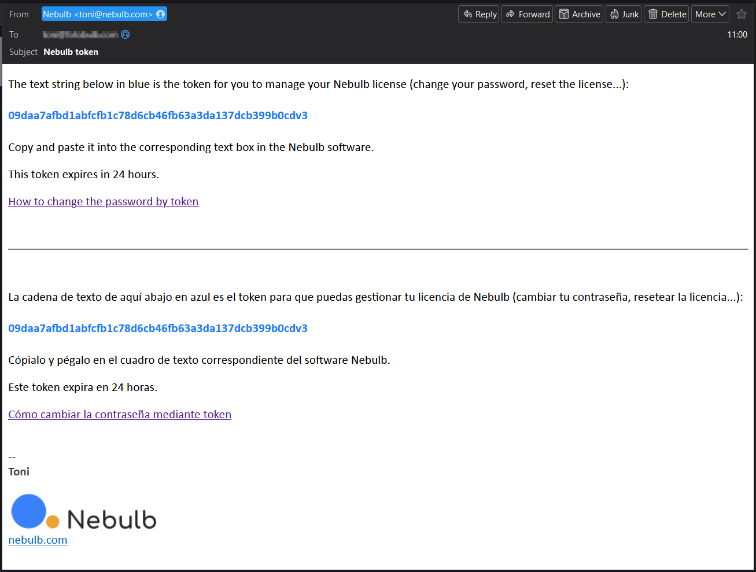Click sender Nebulb <toni@nebulb.com> address chip

104,14
